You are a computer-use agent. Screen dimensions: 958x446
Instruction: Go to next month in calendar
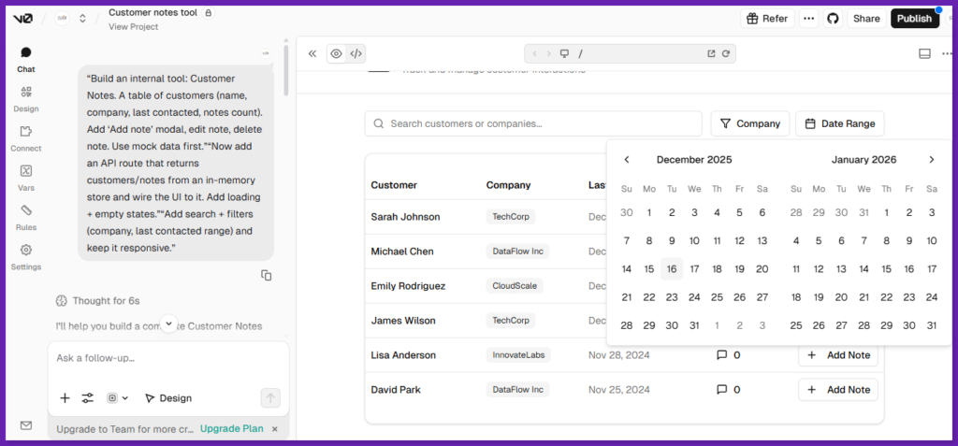[x=931, y=160]
